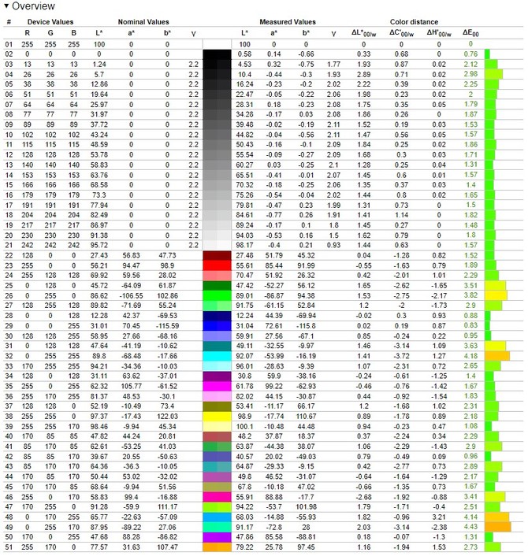Image resolution: width=528 pixels, height=556 pixels.
Task: Select the ΔC' value -3.72 in row 32
Action: pyautogui.click(x=401, y=356)
